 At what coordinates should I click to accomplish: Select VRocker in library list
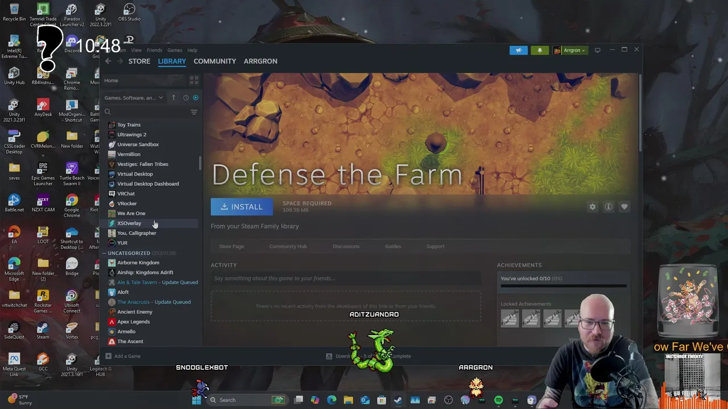(127, 203)
